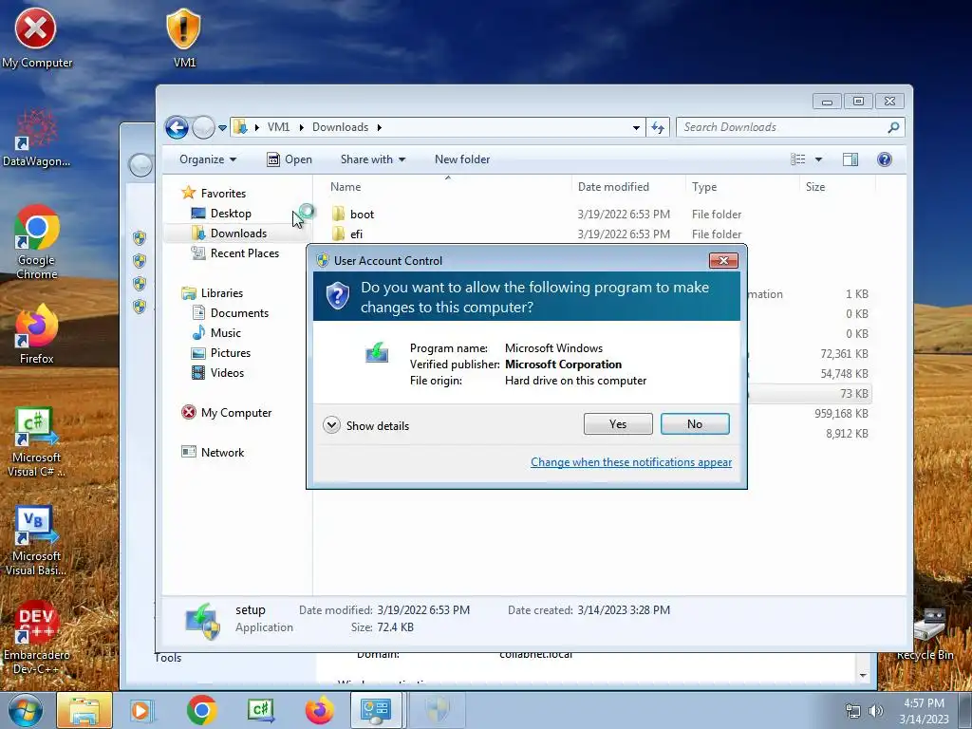Open Recent Places in Favorites

235,252
